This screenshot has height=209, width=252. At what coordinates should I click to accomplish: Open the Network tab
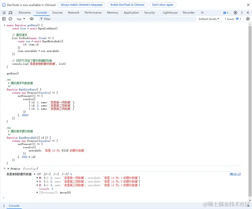pos(73,13)
